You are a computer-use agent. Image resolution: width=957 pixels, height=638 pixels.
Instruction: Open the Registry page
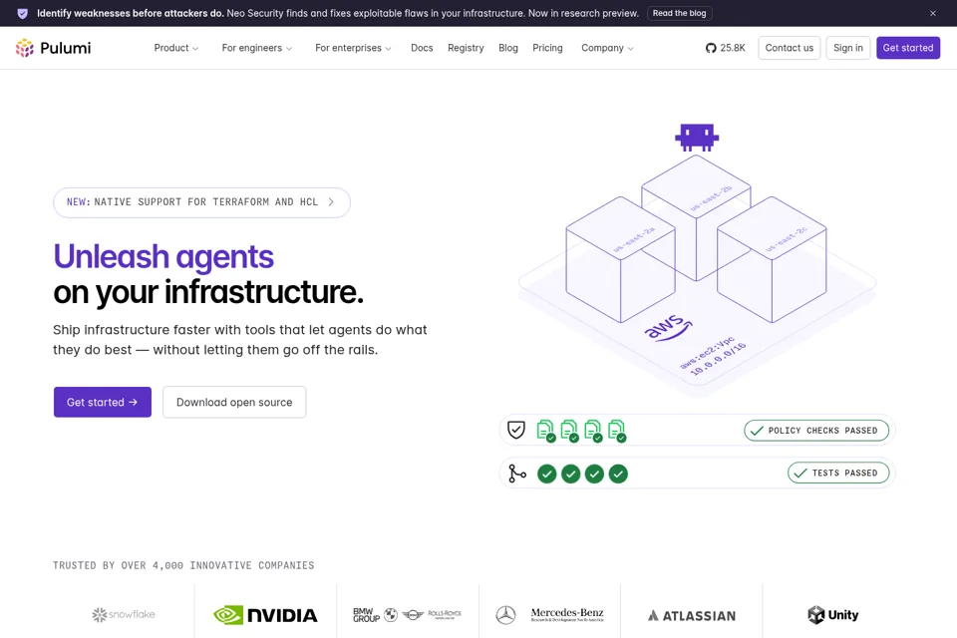[x=466, y=48]
